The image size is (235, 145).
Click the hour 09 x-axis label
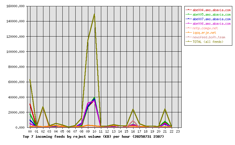(x=88, y=131)
